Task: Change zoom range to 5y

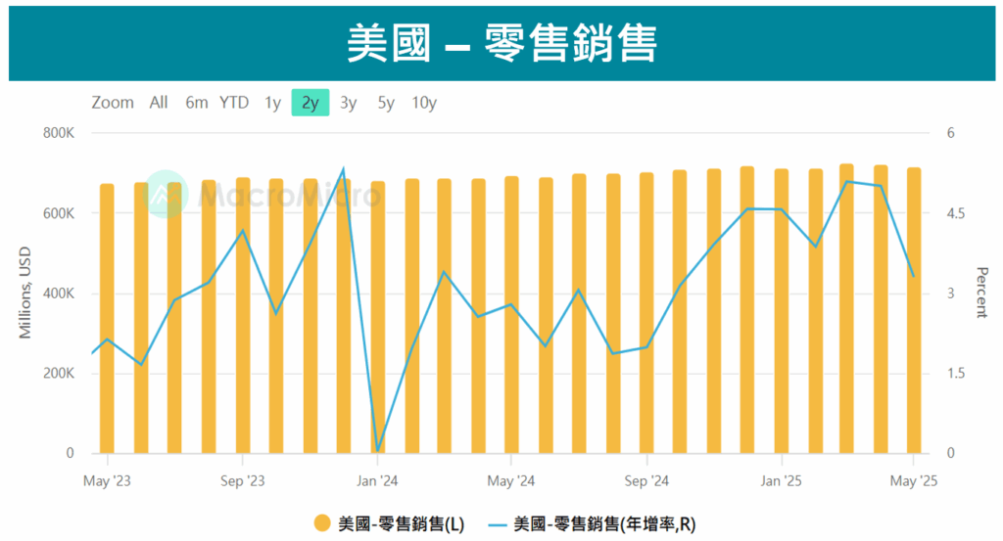Action: point(386,103)
